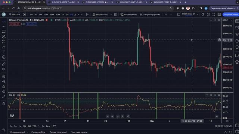Switch to the Д daily timeframe
The height and width of the screenshot is (134, 239).
point(75,15)
